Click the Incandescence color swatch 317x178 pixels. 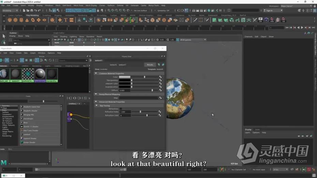pyautogui.click(x=124, y=87)
